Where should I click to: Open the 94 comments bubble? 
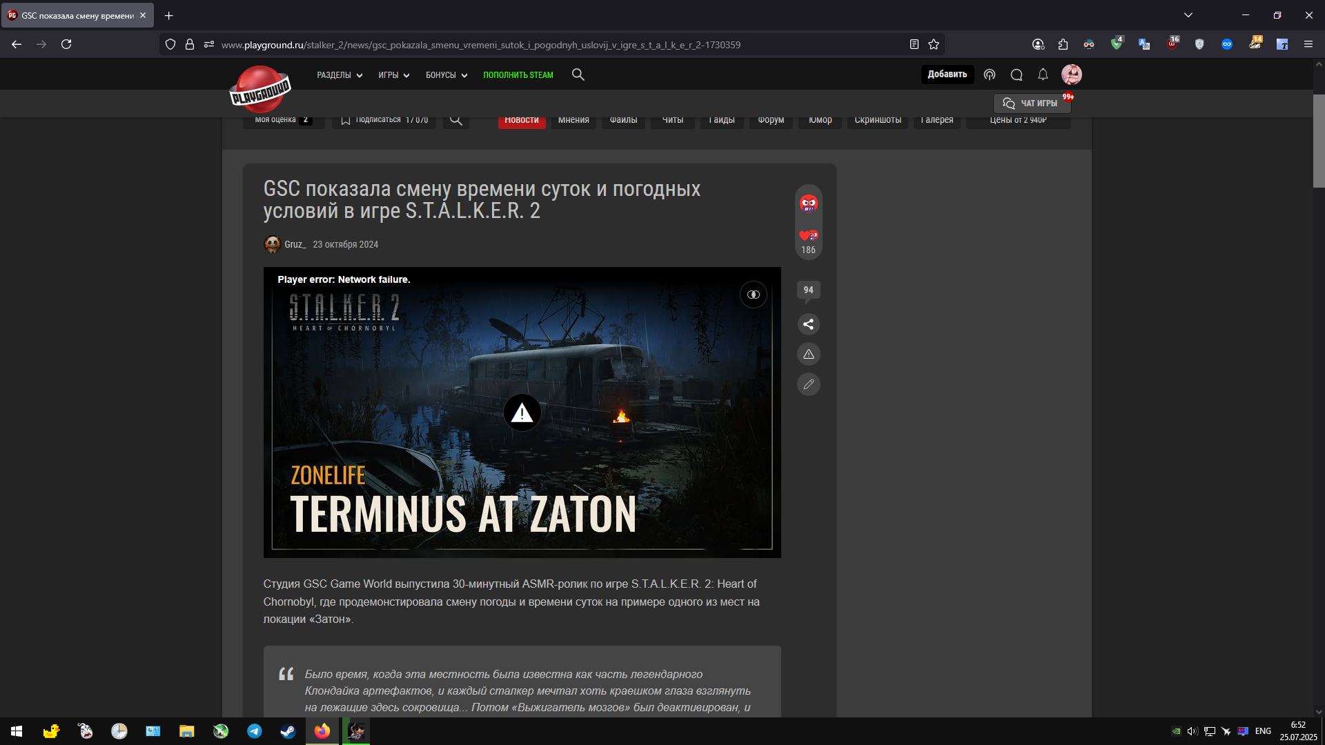click(x=808, y=290)
